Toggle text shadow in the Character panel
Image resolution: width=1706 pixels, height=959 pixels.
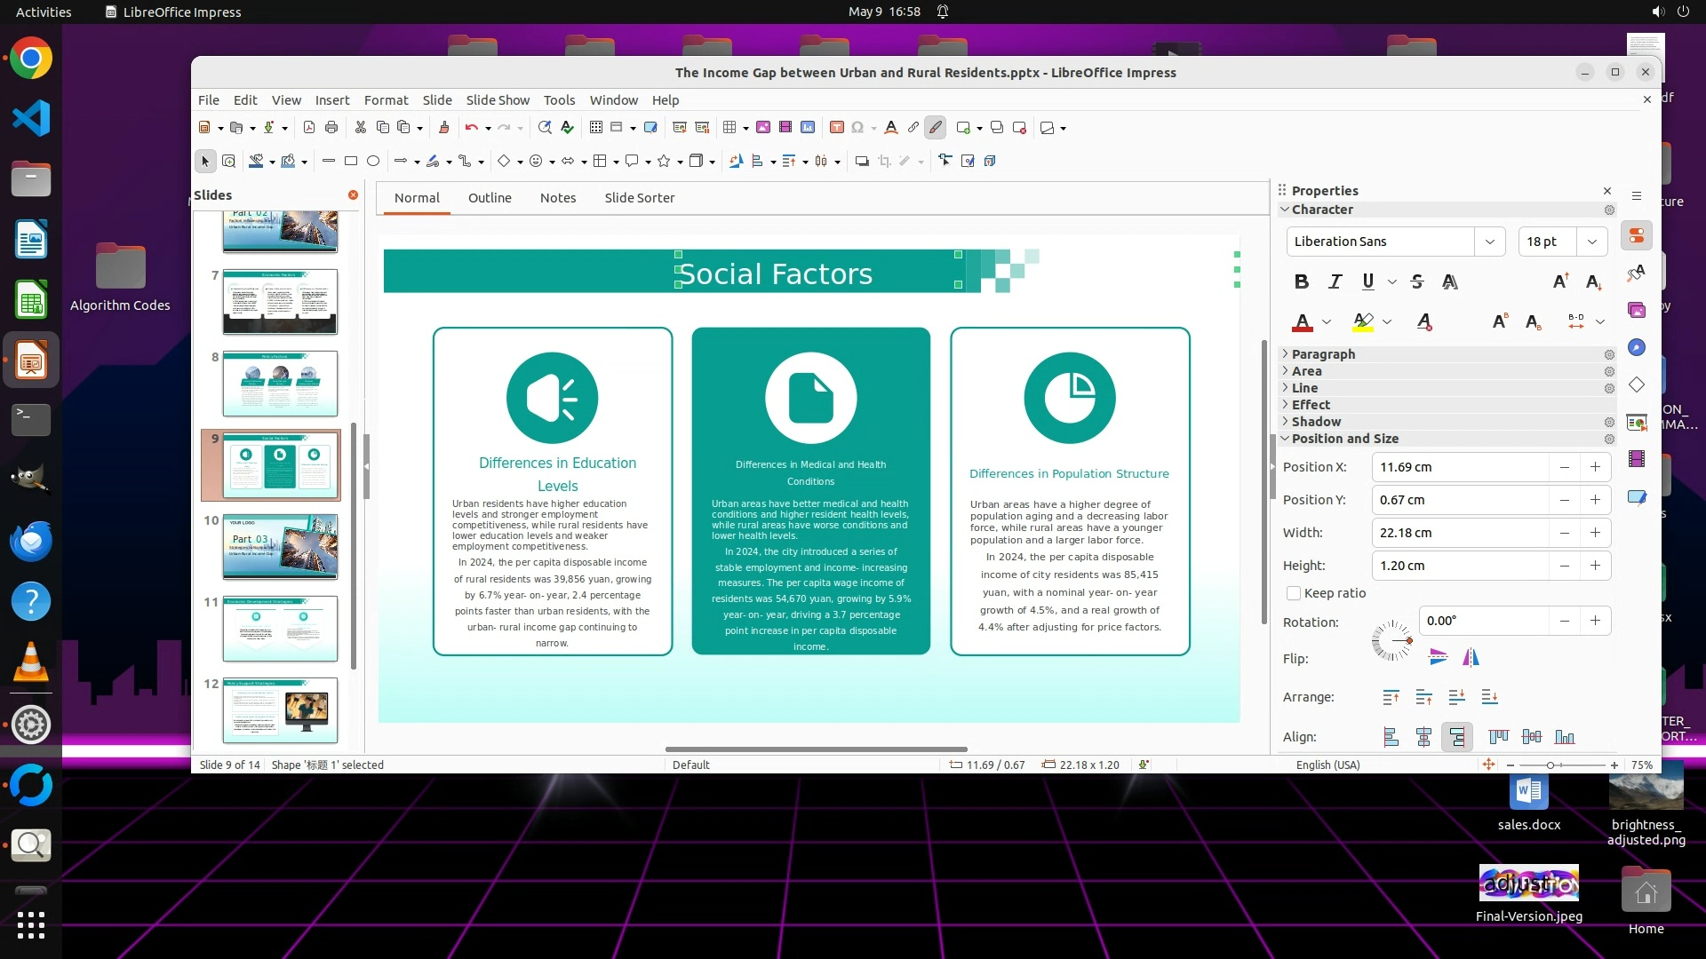point(1450,281)
